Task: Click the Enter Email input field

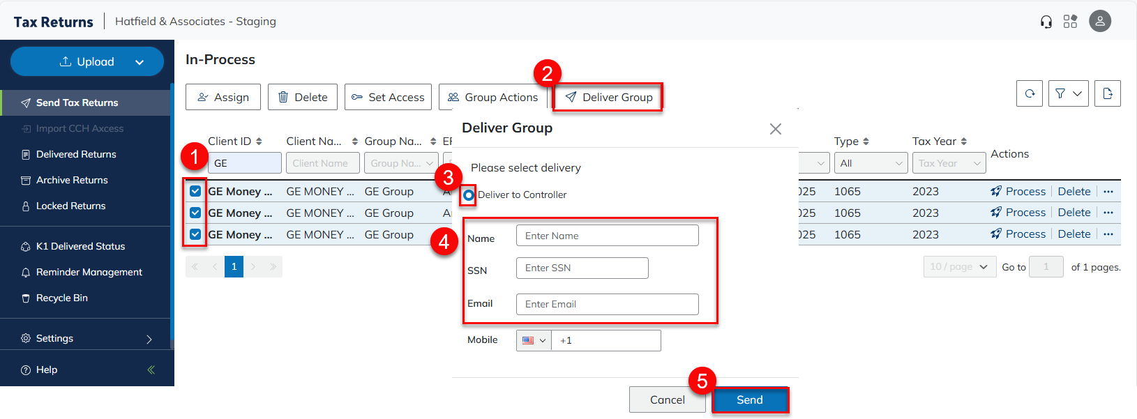Action: [x=607, y=304]
